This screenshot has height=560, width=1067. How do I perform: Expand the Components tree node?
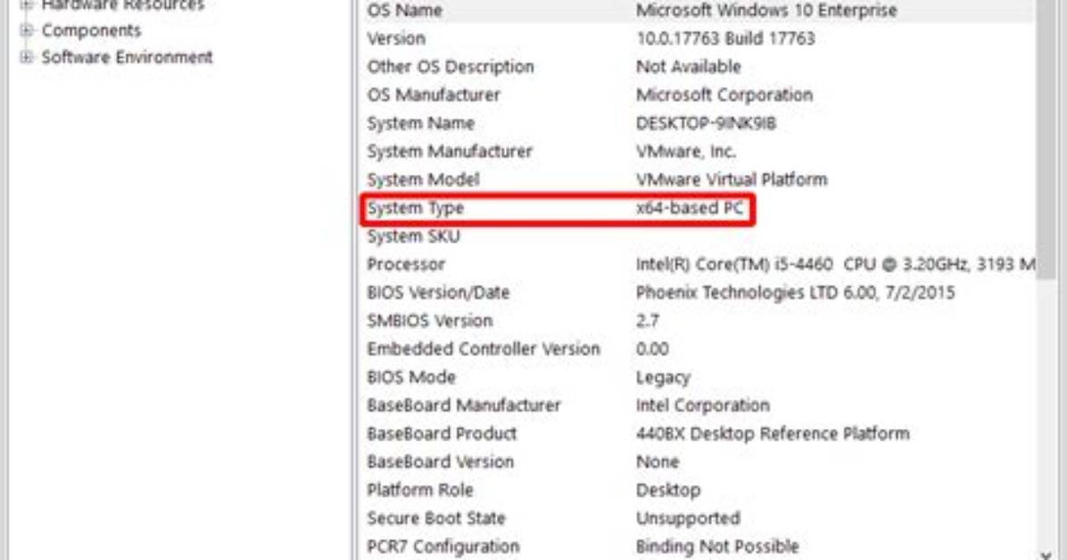[27, 30]
